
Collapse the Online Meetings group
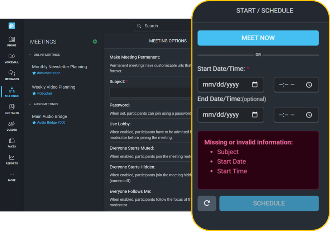pyautogui.click(x=30, y=55)
